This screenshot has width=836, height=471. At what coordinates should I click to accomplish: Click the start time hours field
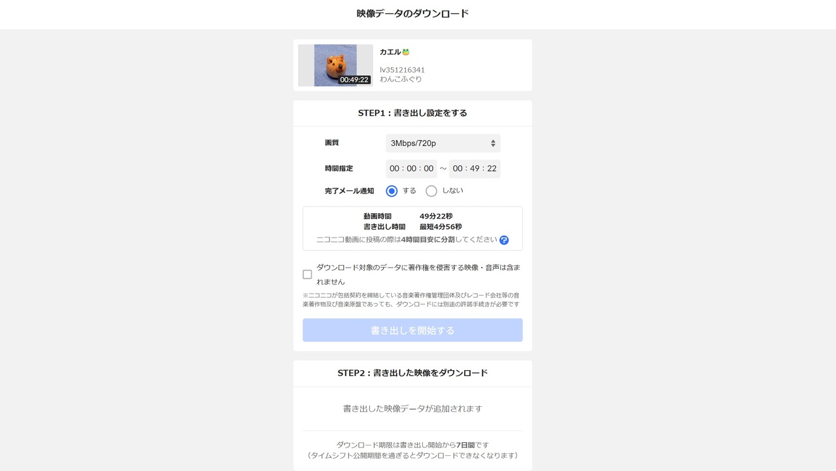394,169
